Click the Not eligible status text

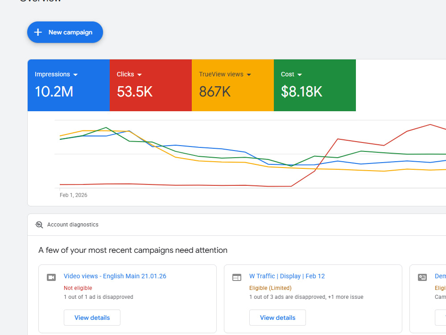(x=78, y=288)
